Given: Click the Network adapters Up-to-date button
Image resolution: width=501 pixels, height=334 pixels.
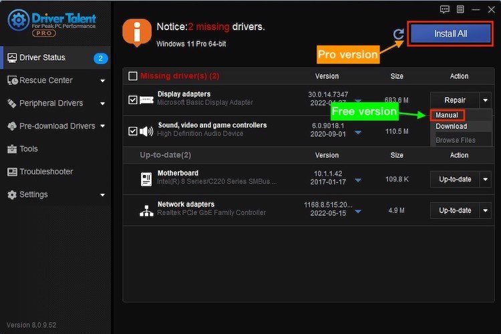Looking at the screenshot, I should [x=455, y=210].
